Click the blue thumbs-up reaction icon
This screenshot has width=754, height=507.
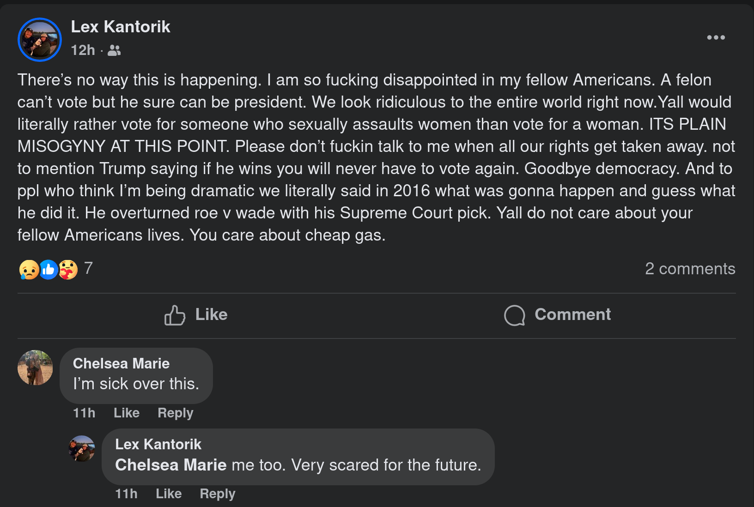point(49,270)
